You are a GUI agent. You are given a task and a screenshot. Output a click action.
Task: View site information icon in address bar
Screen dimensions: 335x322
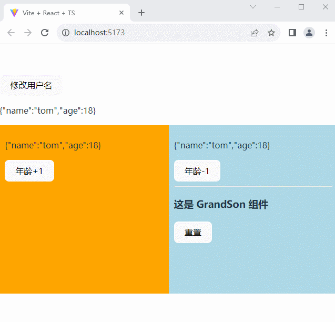pos(66,33)
